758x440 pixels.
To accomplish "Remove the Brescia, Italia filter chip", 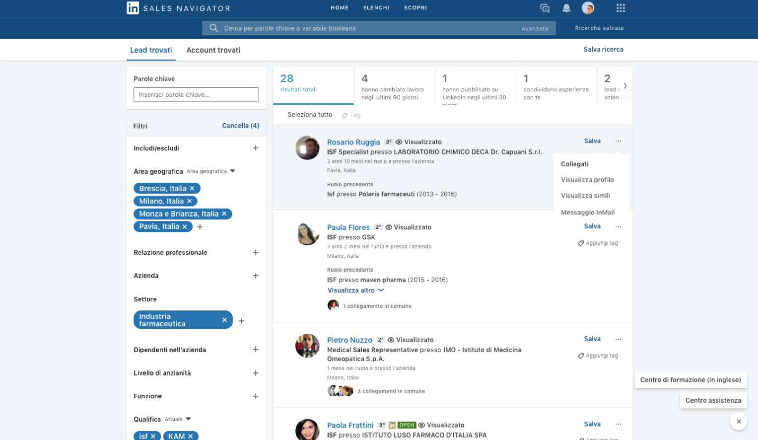I will coord(192,189).
